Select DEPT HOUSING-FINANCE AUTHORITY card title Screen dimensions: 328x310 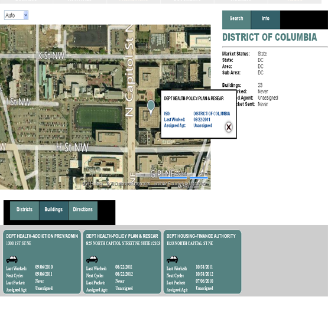(201, 236)
